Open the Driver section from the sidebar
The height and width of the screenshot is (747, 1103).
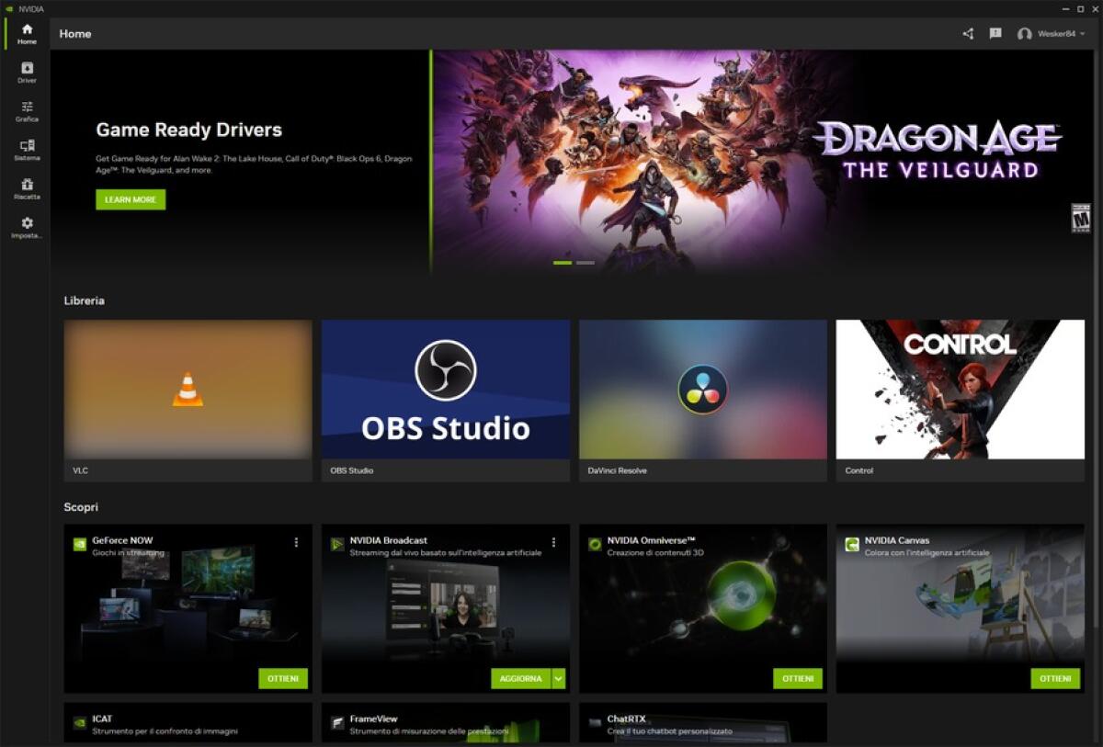(x=27, y=70)
